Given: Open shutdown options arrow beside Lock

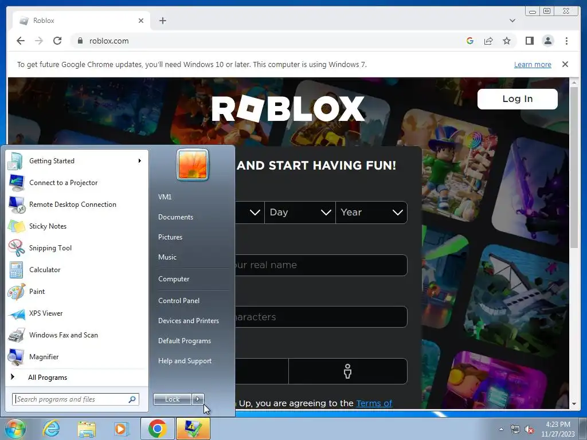Looking at the screenshot, I should [198, 399].
